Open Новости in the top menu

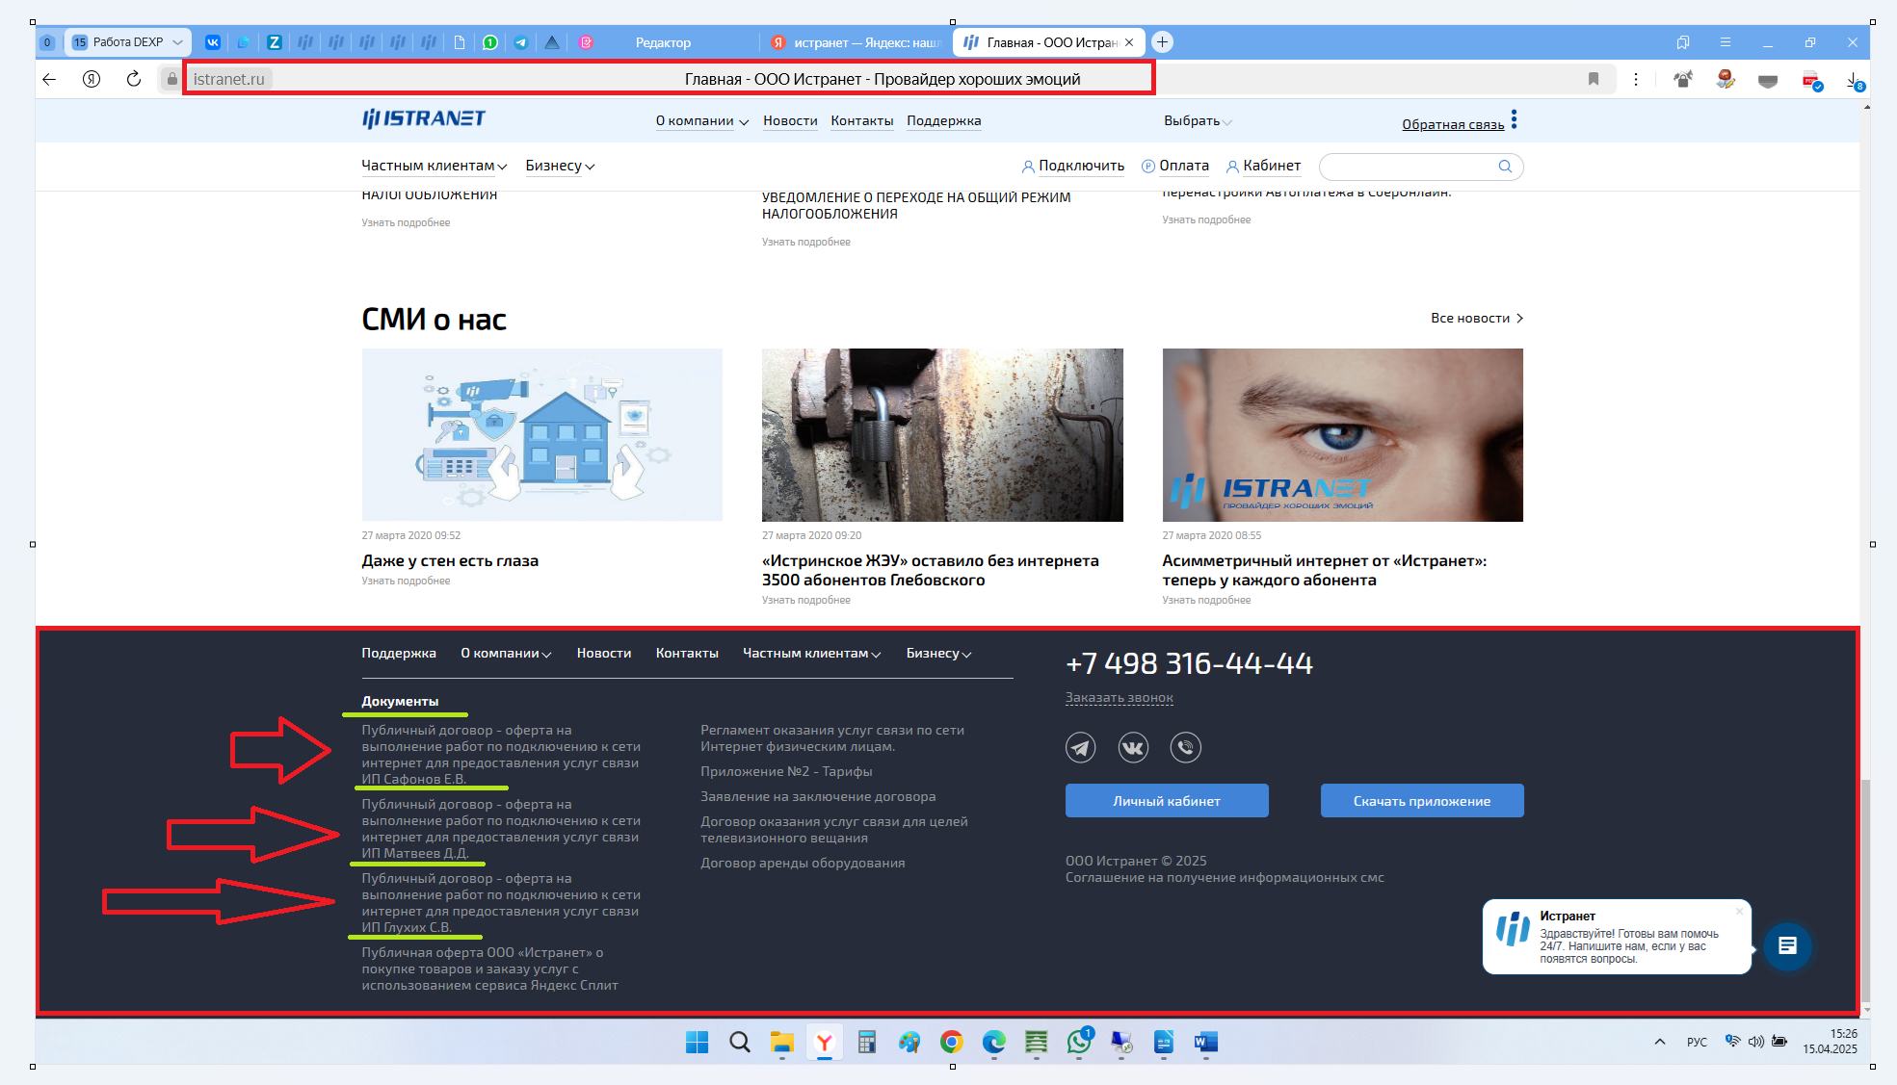(x=790, y=121)
